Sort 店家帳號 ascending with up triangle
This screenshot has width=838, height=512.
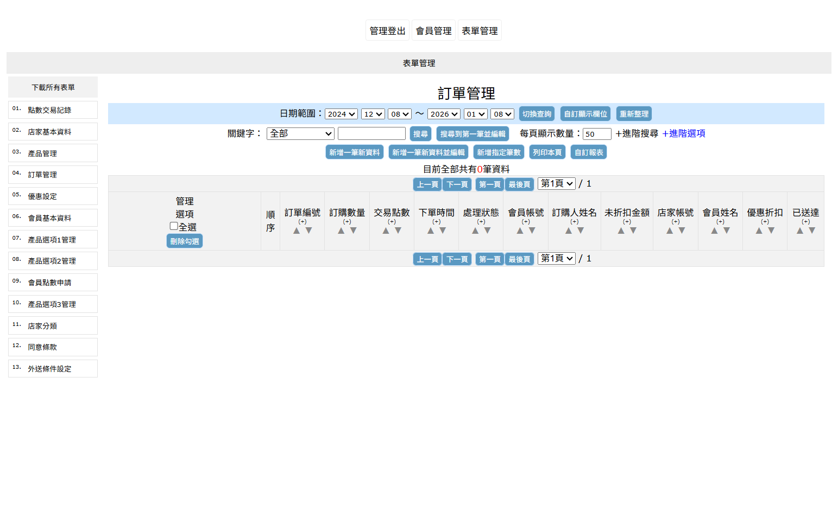(x=670, y=231)
